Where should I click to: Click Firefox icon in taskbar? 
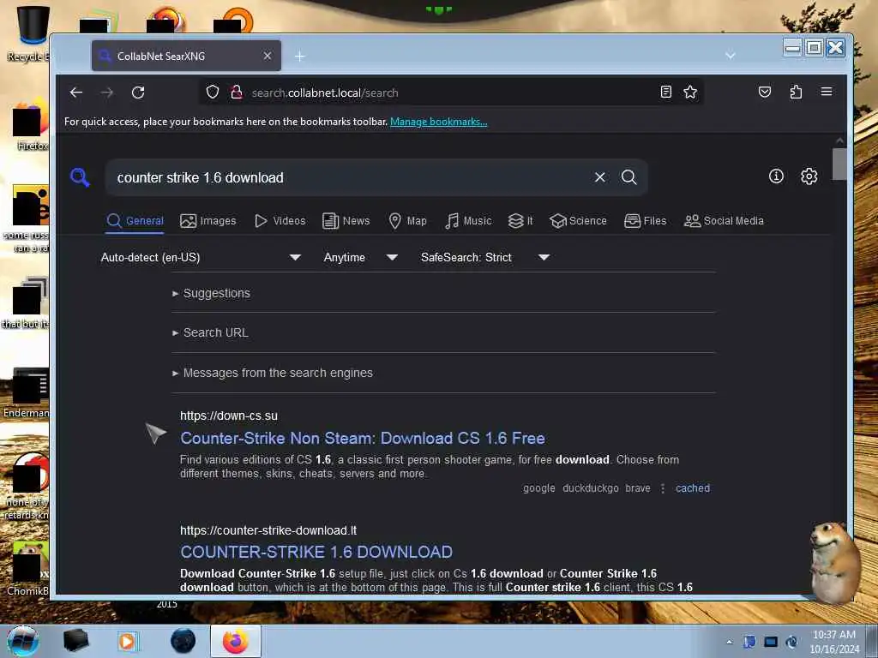pos(236,641)
